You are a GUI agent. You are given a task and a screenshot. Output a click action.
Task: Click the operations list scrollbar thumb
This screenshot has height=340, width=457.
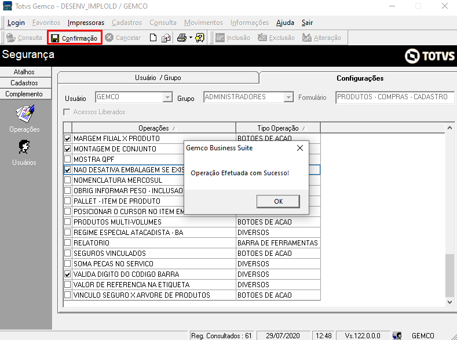(449, 276)
